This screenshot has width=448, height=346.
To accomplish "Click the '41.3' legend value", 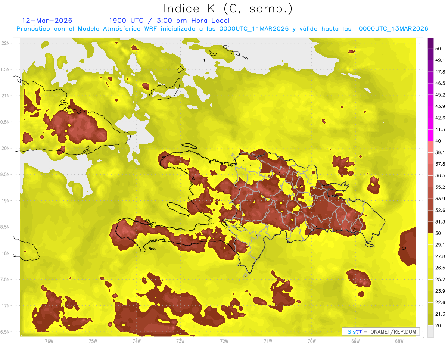I will [440, 130].
